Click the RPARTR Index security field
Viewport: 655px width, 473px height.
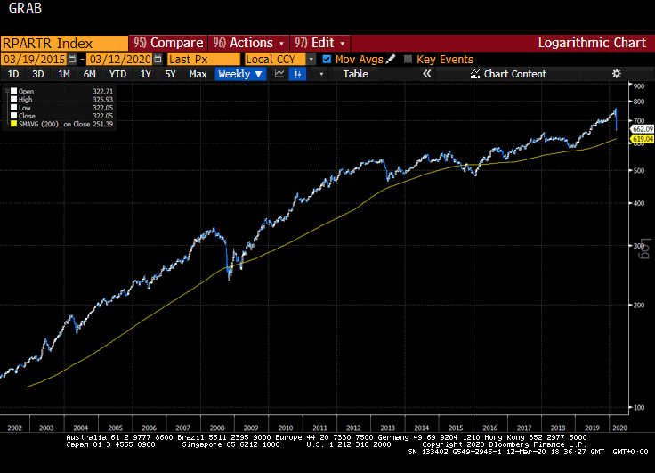coord(64,43)
